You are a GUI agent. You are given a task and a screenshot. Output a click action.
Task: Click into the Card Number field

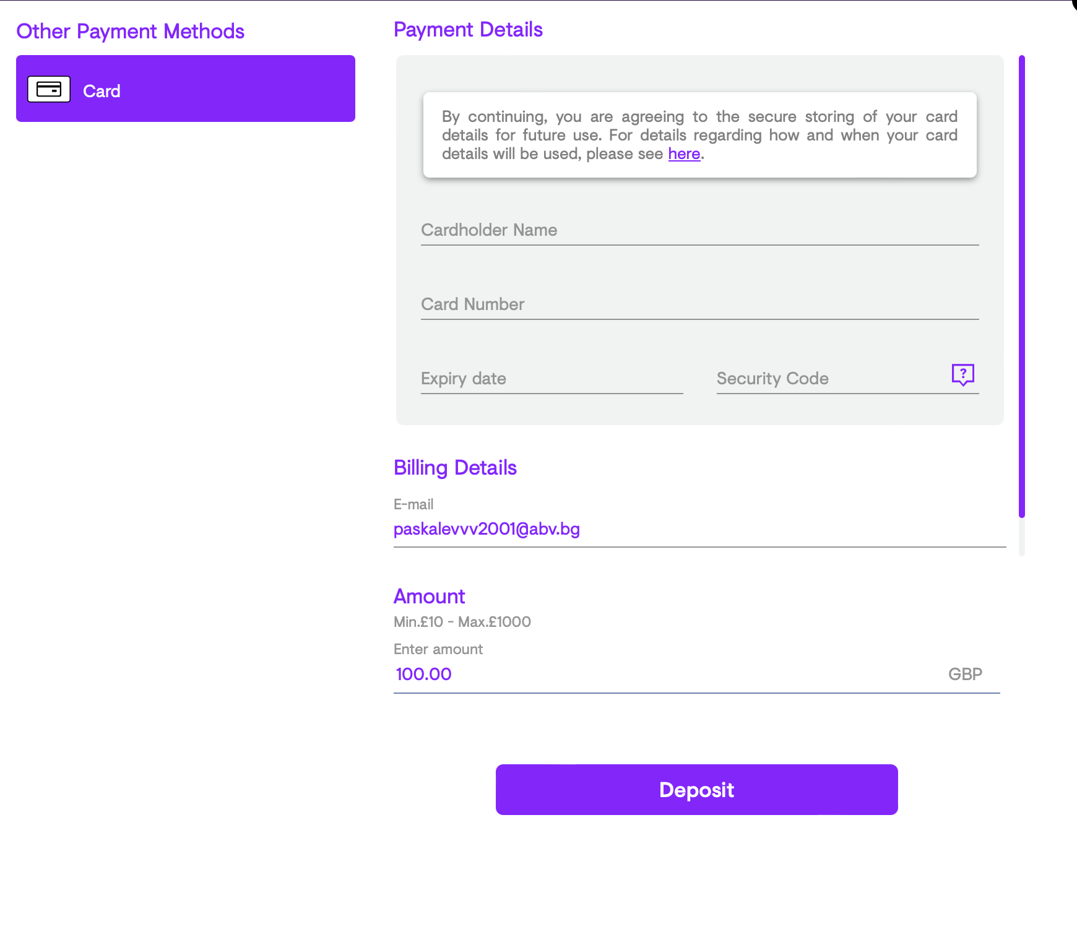[700, 304]
